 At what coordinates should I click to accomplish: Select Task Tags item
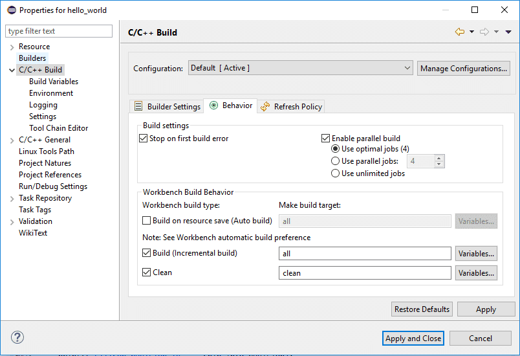(x=35, y=210)
